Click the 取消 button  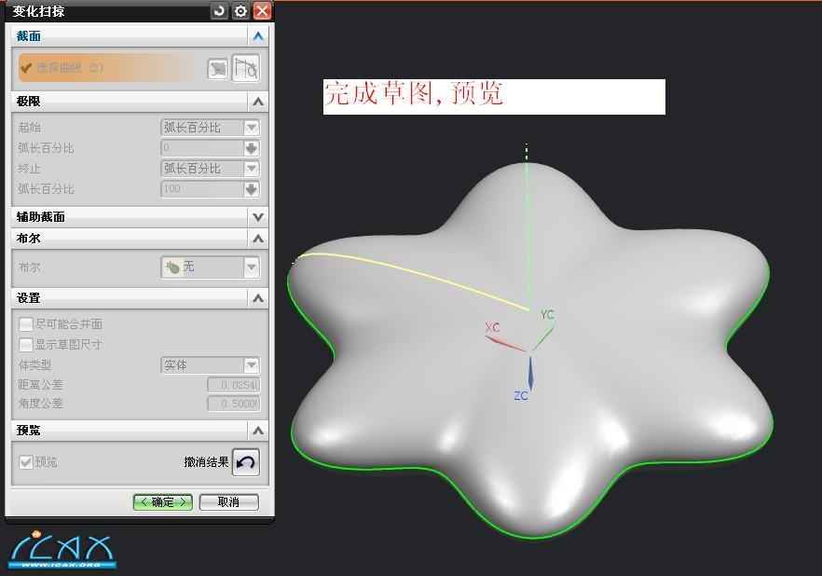[228, 502]
